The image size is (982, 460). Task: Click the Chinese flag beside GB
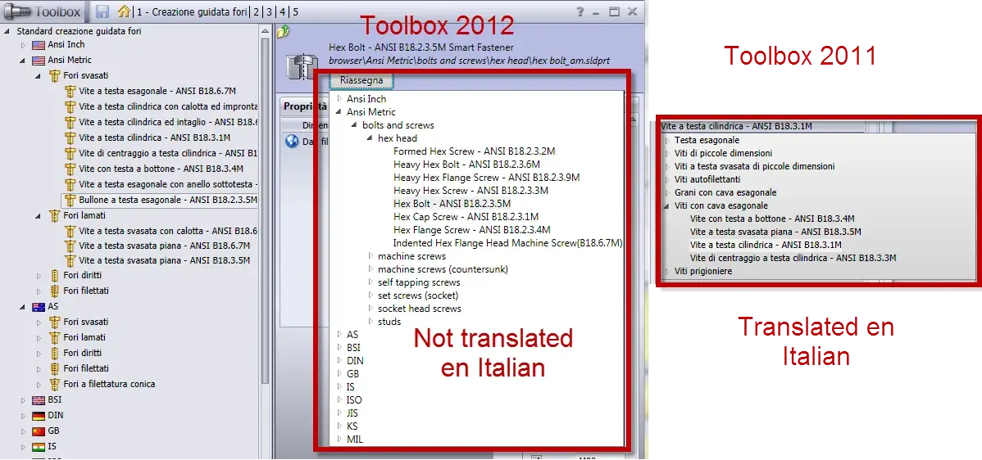coord(39,431)
